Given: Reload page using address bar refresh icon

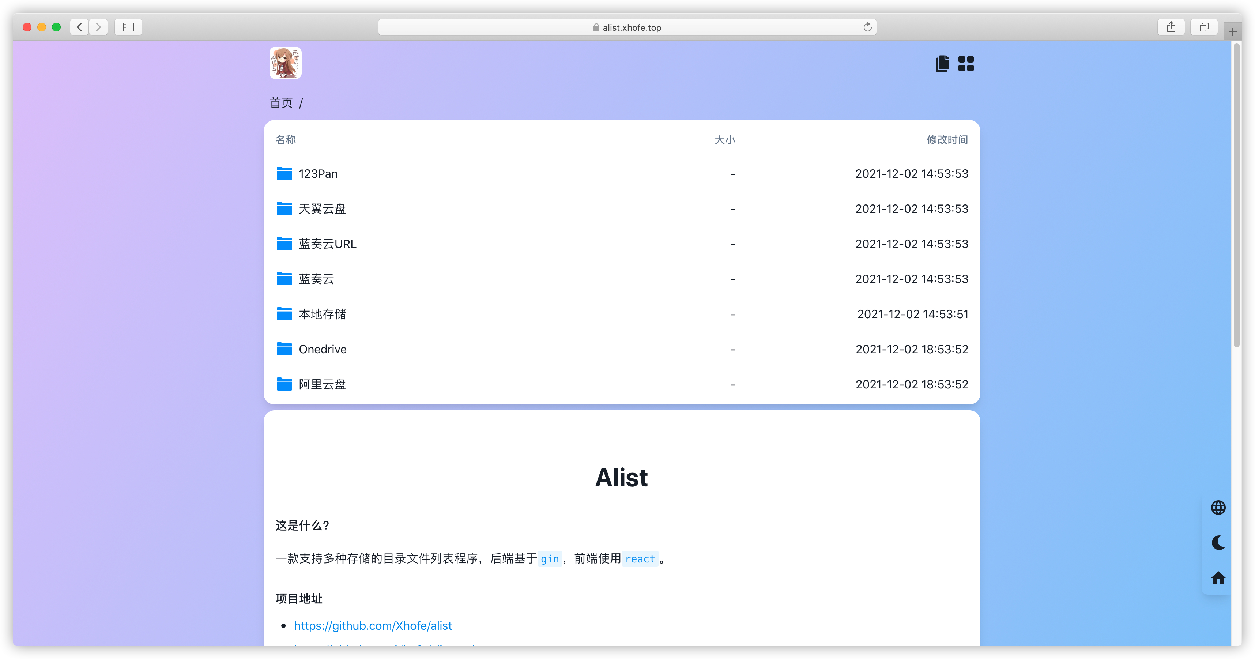Looking at the screenshot, I should [x=867, y=27].
